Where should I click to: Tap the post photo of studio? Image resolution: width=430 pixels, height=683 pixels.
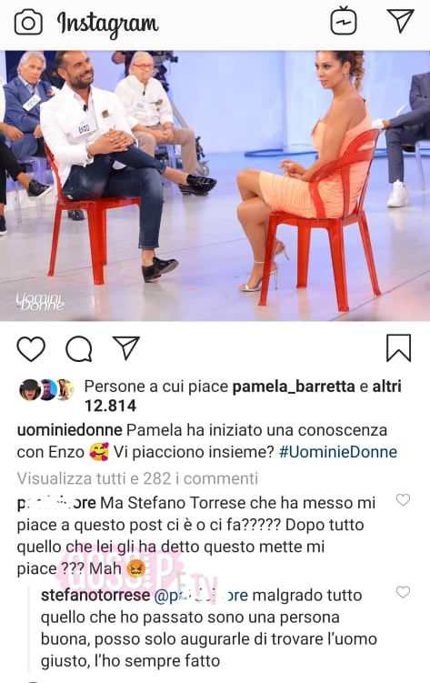click(215, 186)
